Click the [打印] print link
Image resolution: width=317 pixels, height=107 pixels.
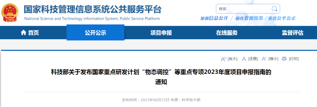point(294,59)
